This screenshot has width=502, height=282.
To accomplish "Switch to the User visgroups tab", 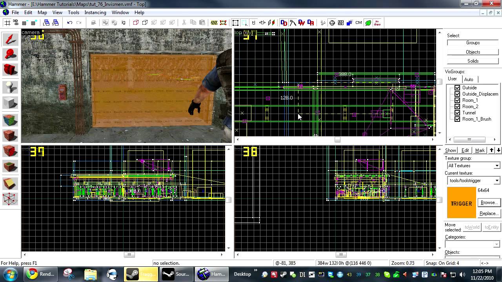I will [453, 79].
